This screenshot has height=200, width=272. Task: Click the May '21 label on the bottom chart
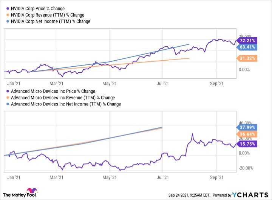point(109,177)
